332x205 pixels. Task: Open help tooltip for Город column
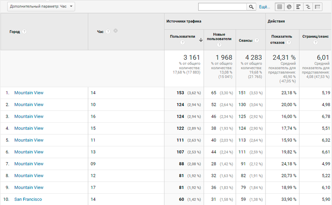pyautogui.click(x=24, y=32)
